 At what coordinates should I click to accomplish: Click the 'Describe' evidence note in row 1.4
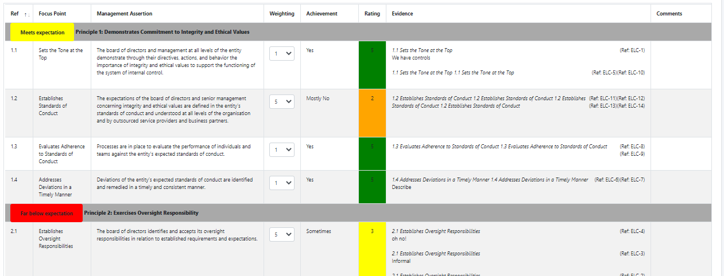[x=401, y=187]
